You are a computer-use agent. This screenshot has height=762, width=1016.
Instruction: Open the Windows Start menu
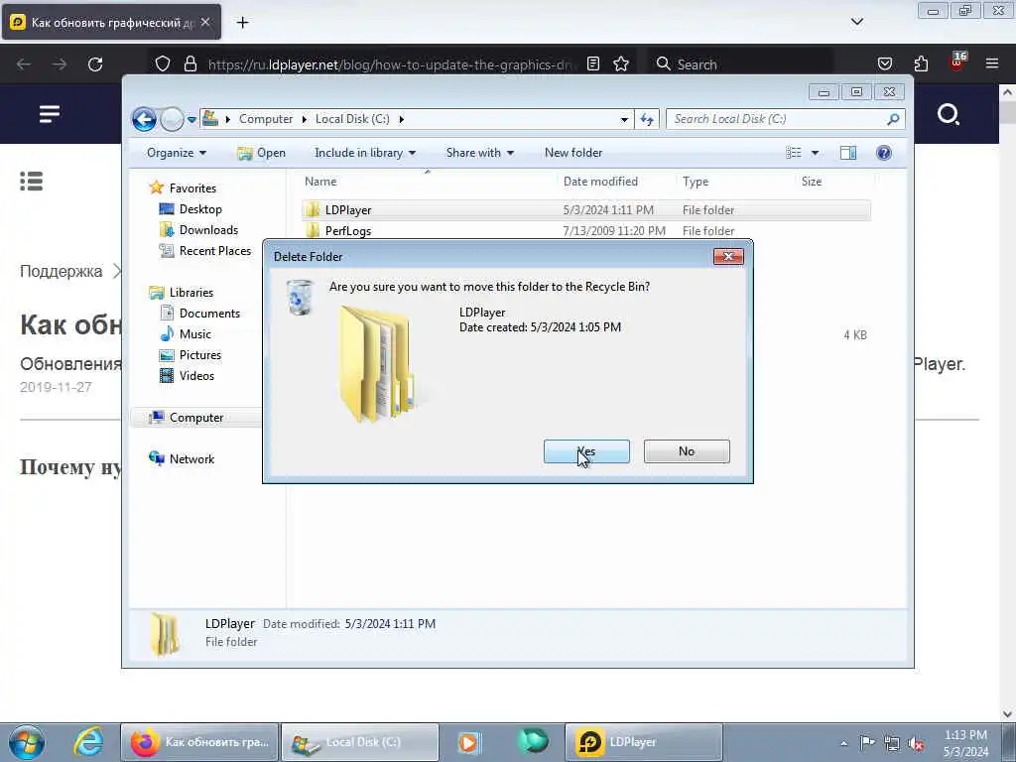click(27, 742)
